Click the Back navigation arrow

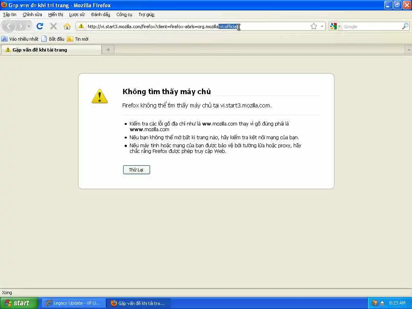(x=8, y=26)
